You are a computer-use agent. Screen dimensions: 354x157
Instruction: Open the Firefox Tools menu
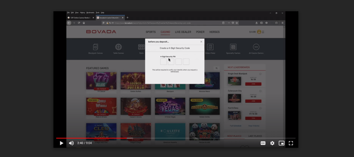97,13
